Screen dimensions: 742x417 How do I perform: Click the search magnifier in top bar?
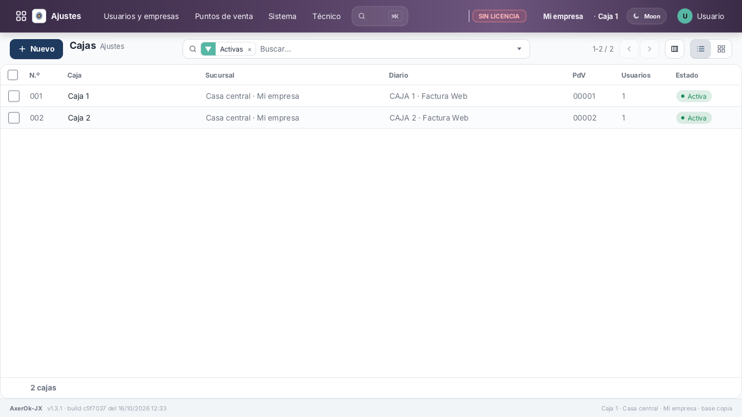click(x=362, y=16)
